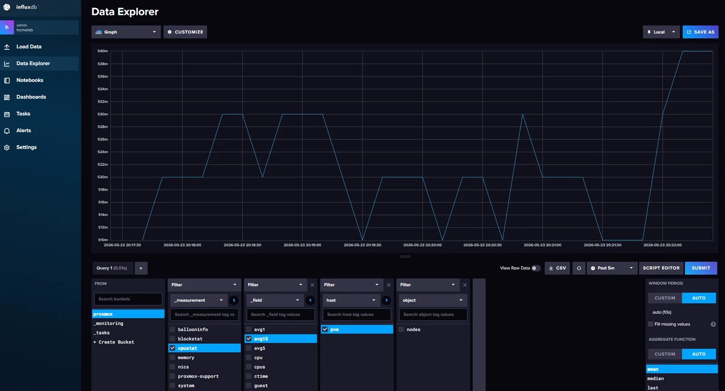Set Window Period to CUSTOM
The width and height of the screenshot is (725, 391).
(x=665, y=298)
